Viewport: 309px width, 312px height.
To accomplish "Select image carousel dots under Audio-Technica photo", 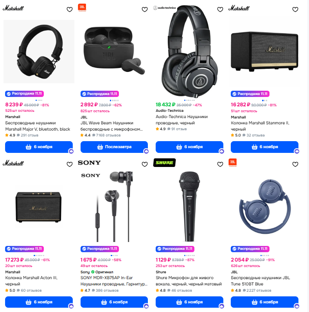I will coord(189,100).
